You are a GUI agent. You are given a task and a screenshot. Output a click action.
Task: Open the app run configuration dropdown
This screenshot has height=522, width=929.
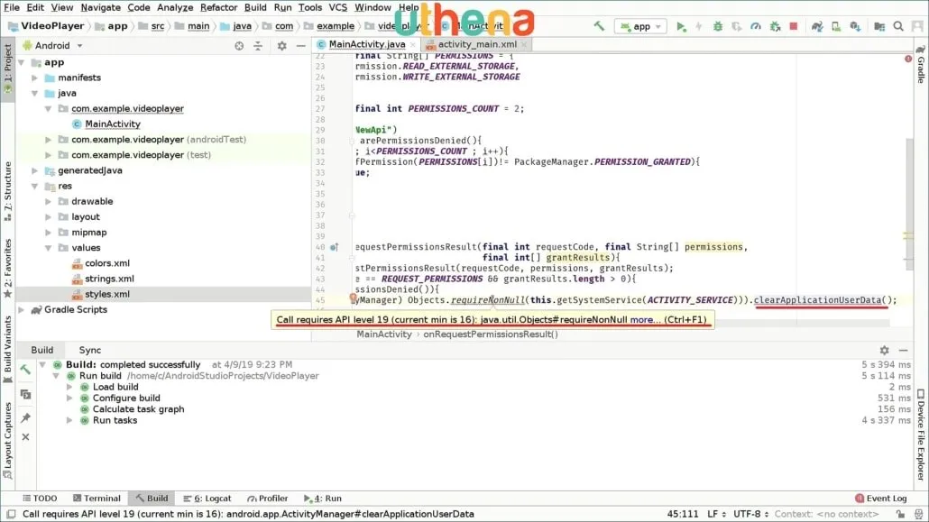pos(640,26)
